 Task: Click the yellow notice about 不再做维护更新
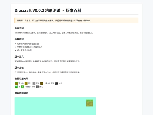point(76,20)
